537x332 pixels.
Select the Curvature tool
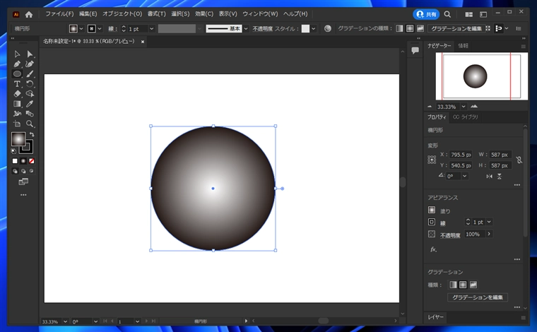pyautogui.click(x=30, y=64)
